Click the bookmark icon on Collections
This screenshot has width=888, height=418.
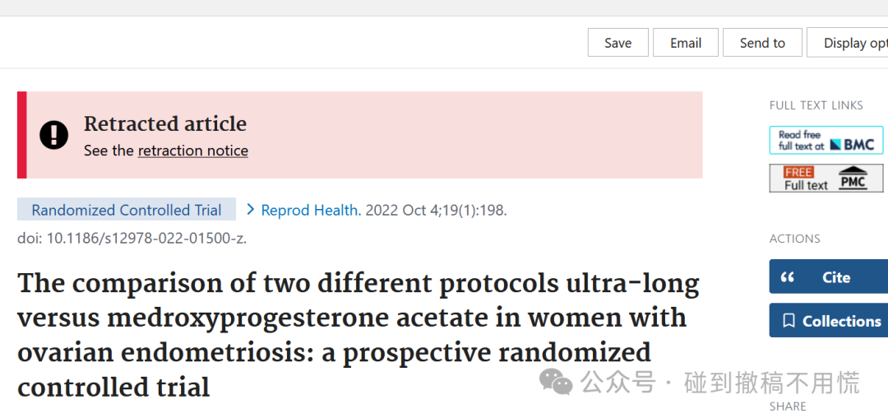789,321
